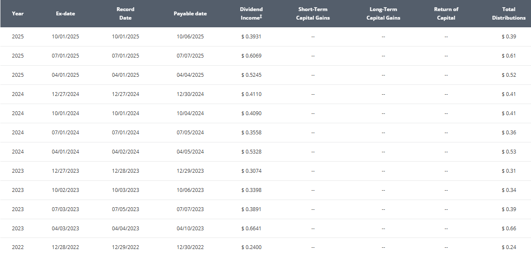Select ex-date 10/01/2025 cell

(x=65, y=37)
